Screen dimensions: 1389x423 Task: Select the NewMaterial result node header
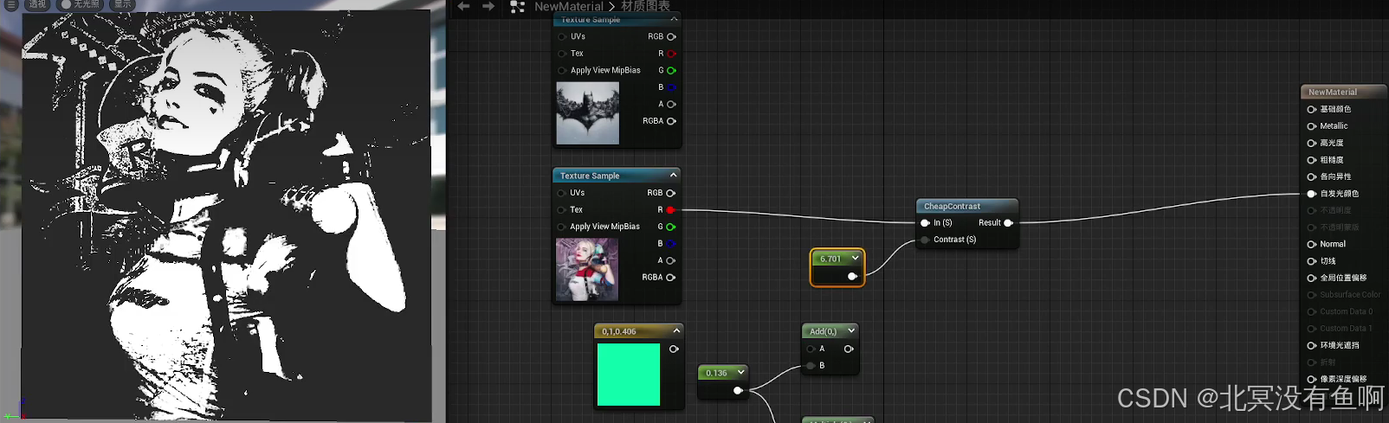click(1344, 92)
